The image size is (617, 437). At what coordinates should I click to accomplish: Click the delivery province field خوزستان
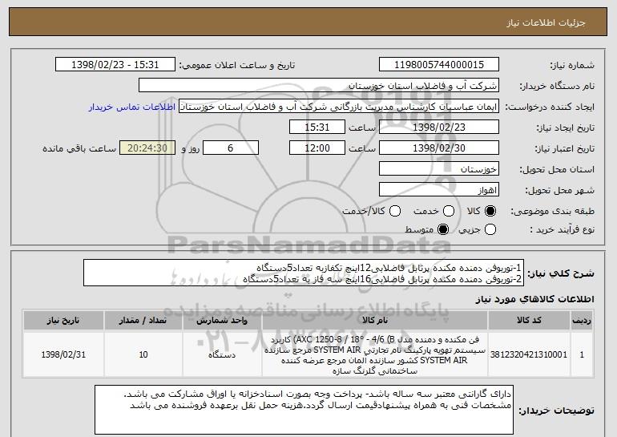(x=439, y=169)
